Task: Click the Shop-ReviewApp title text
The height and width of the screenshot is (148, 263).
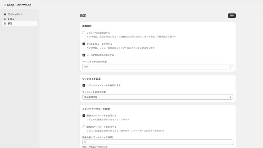Action: point(19,5)
